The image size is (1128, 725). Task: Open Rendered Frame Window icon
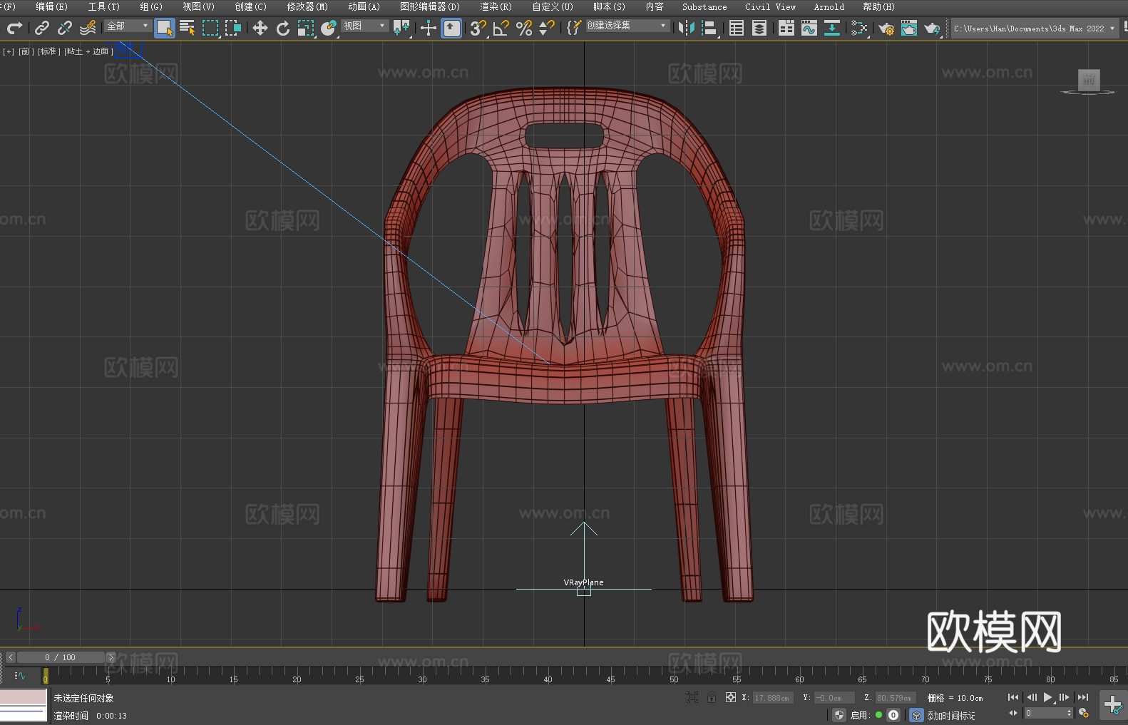click(x=909, y=28)
